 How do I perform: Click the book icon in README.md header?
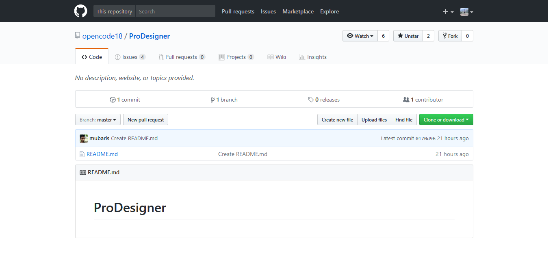tap(83, 172)
